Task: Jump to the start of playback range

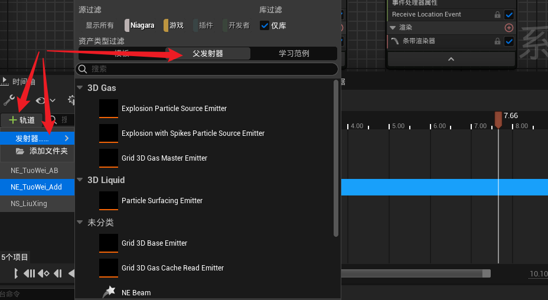Action: [x=16, y=273]
